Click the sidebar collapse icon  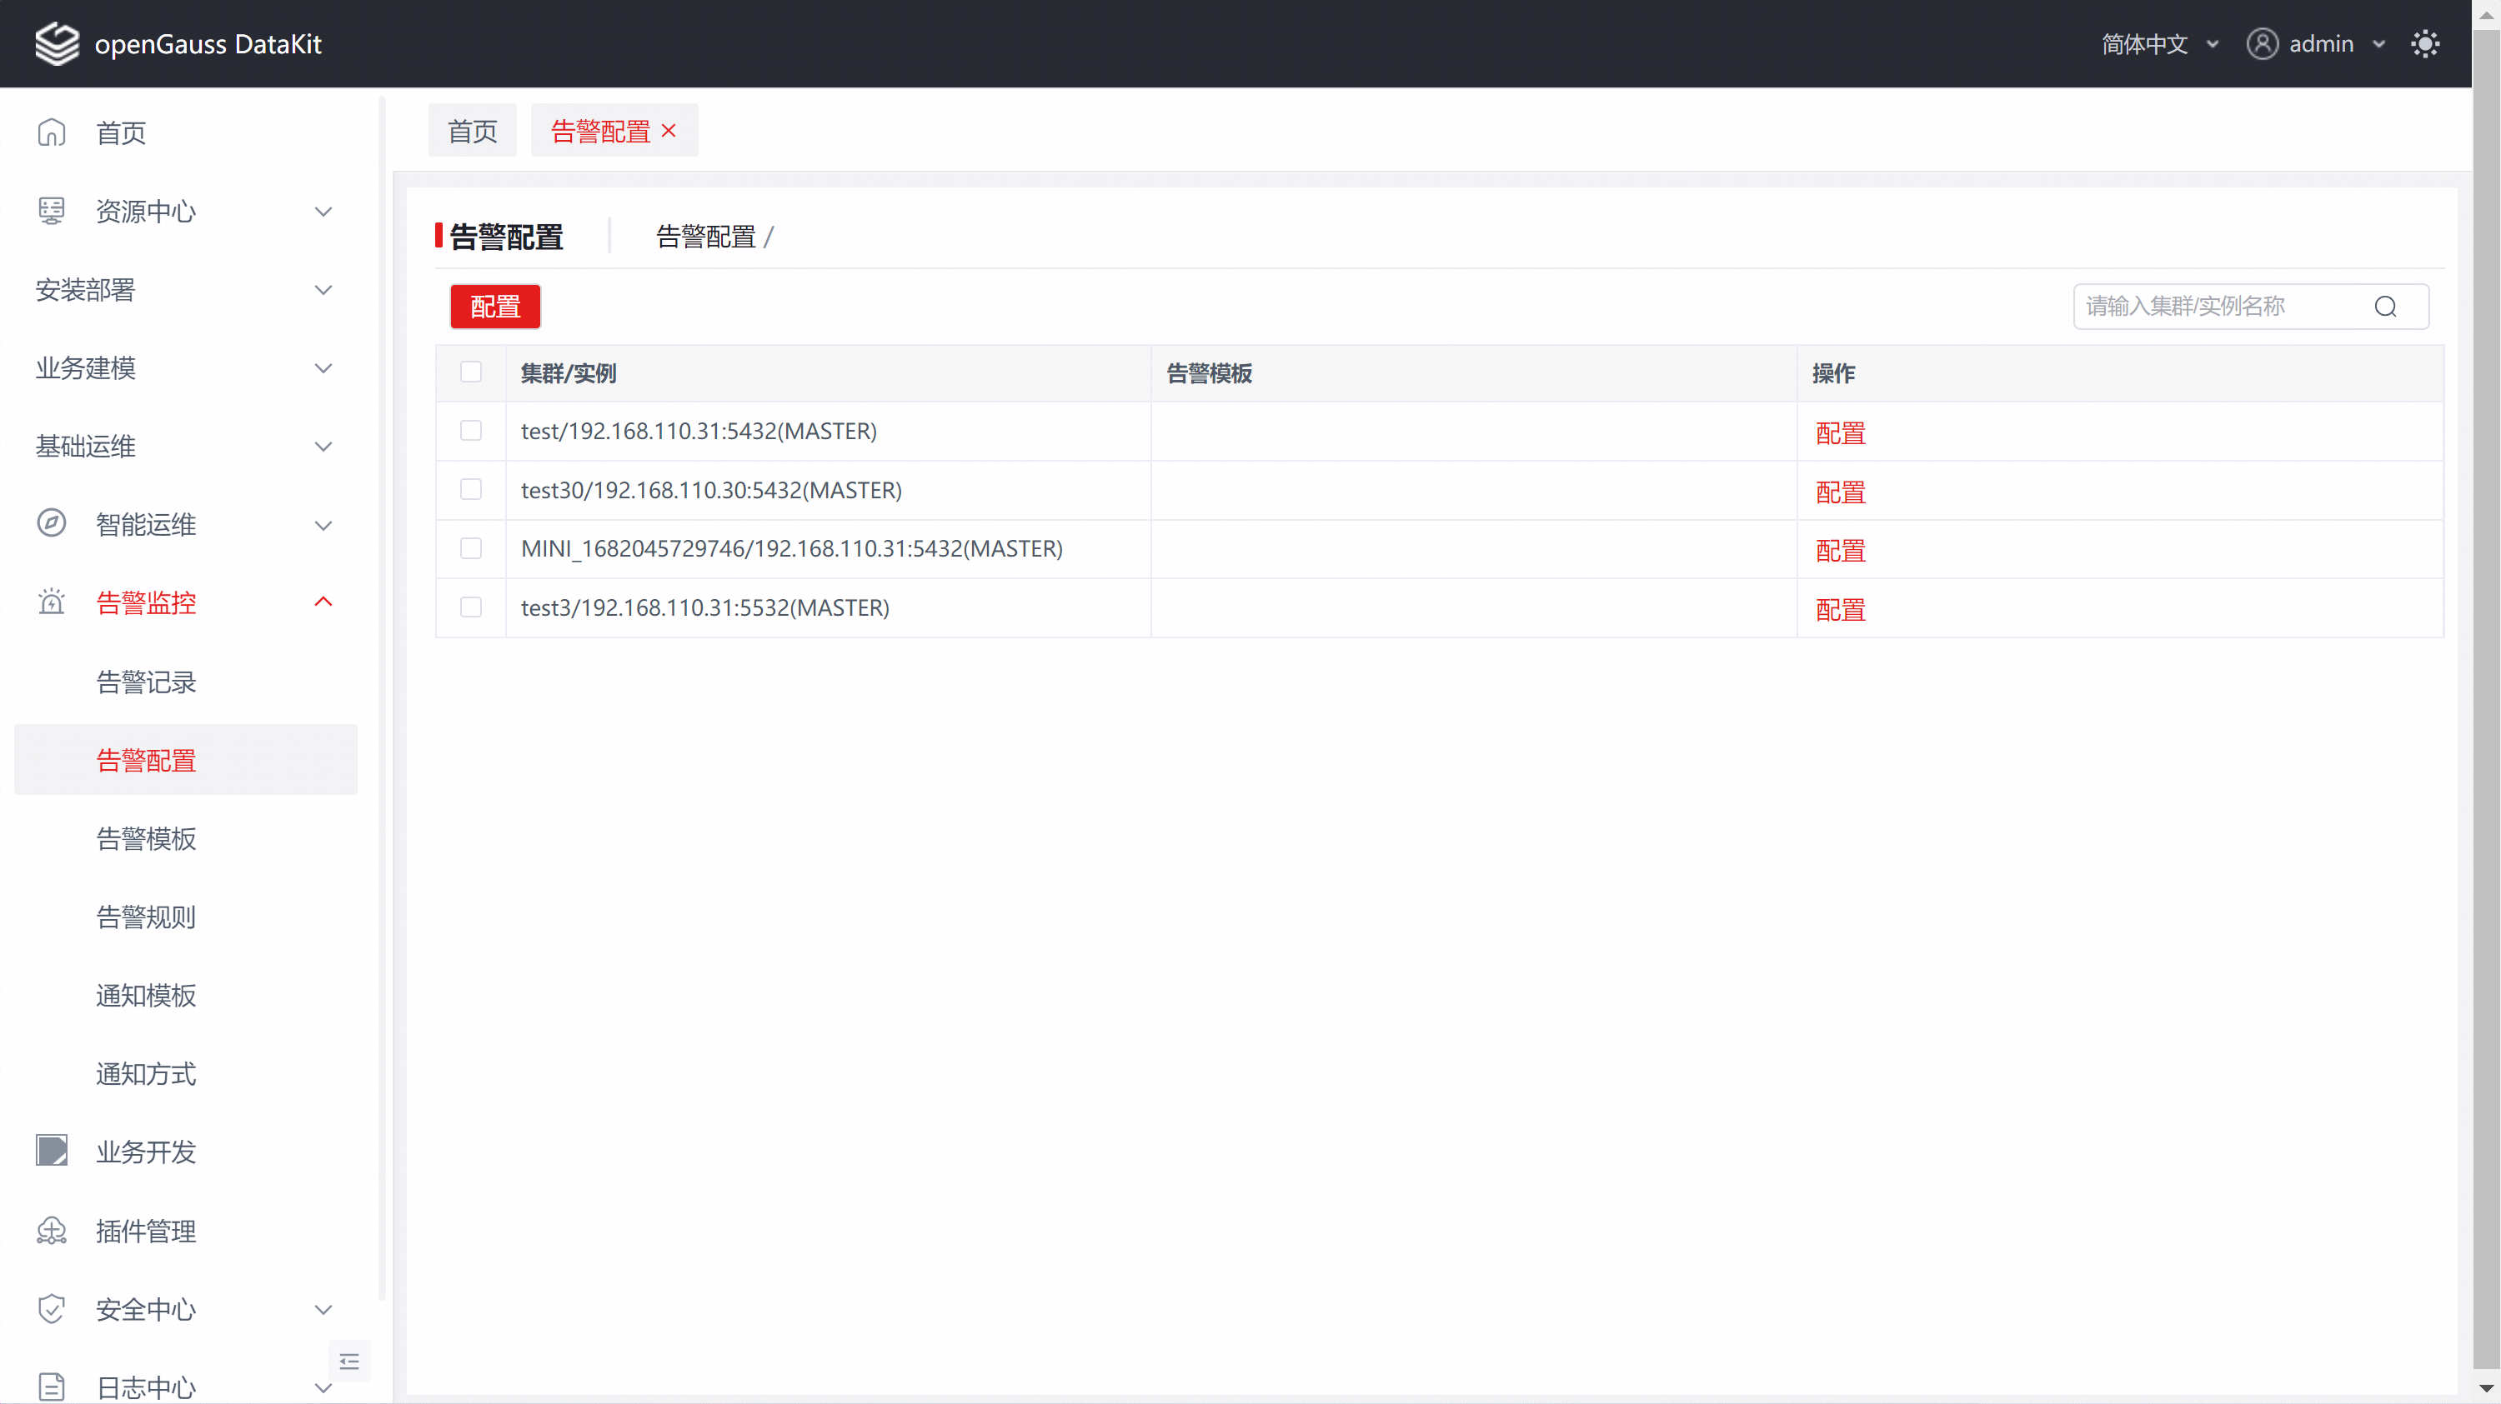coord(349,1362)
